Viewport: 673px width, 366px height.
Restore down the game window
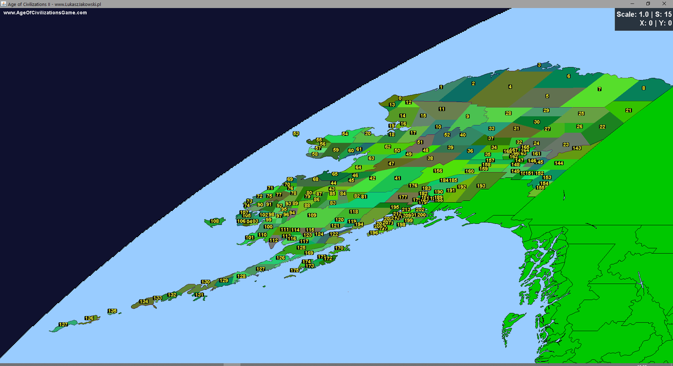649,4
